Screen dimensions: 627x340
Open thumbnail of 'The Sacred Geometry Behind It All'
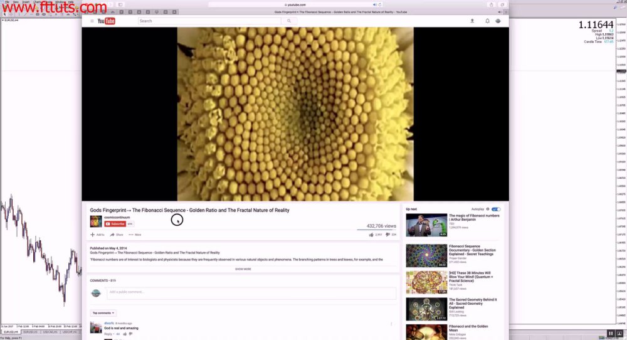426,309
